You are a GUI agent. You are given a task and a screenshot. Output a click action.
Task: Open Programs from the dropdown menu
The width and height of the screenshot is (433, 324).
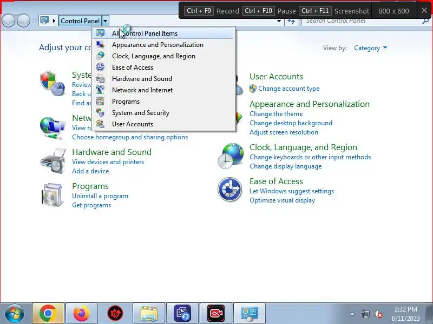(163, 102)
